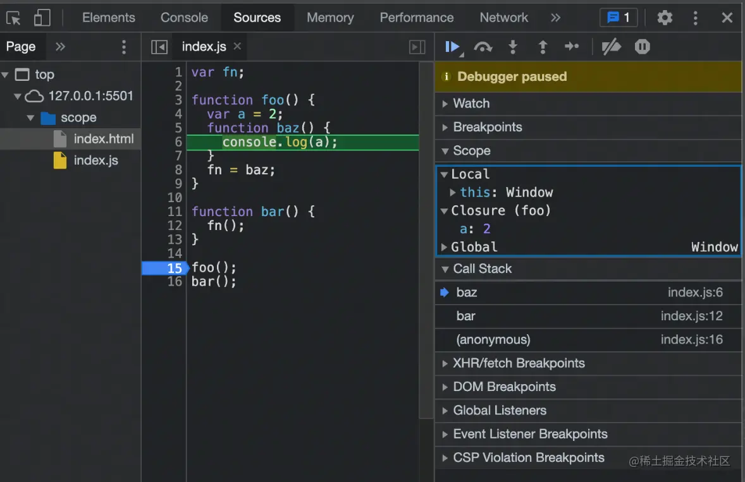The width and height of the screenshot is (745, 482).
Task: Open DevTools settings gear
Action: tap(665, 18)
